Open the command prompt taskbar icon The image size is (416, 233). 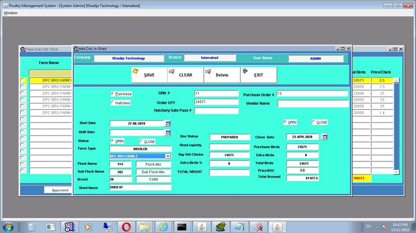[182, 227]
